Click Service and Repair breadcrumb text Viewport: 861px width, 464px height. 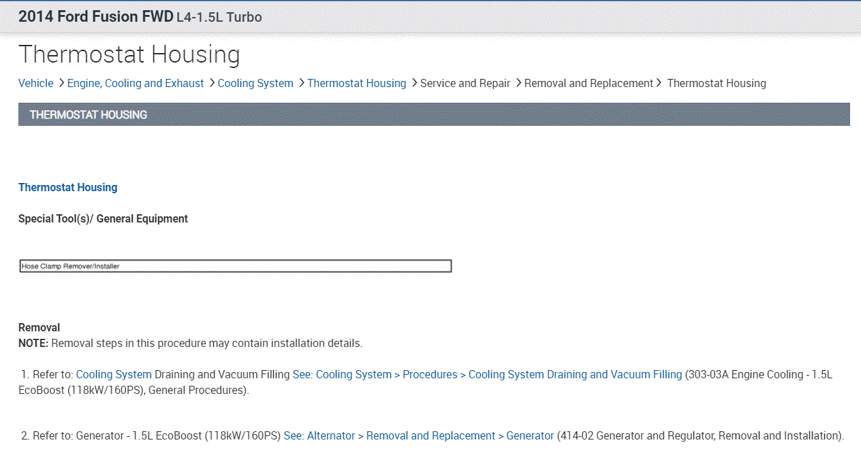pyautogui.click(x=465, y=83)
